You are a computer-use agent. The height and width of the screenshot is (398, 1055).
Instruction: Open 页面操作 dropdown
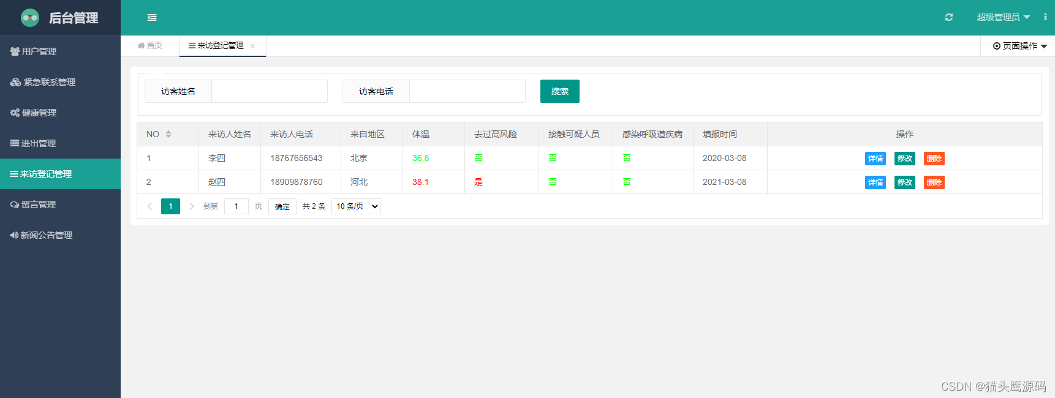pyautogui.click(x=1020, y=46)
